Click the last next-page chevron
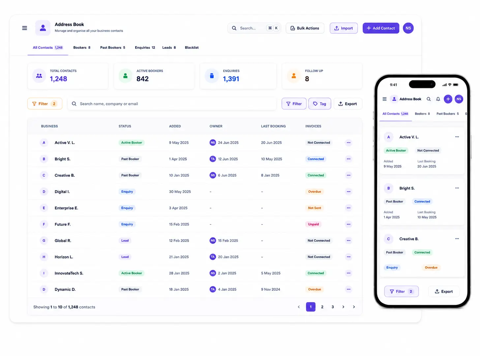480x356 pixels. point(354,307)
